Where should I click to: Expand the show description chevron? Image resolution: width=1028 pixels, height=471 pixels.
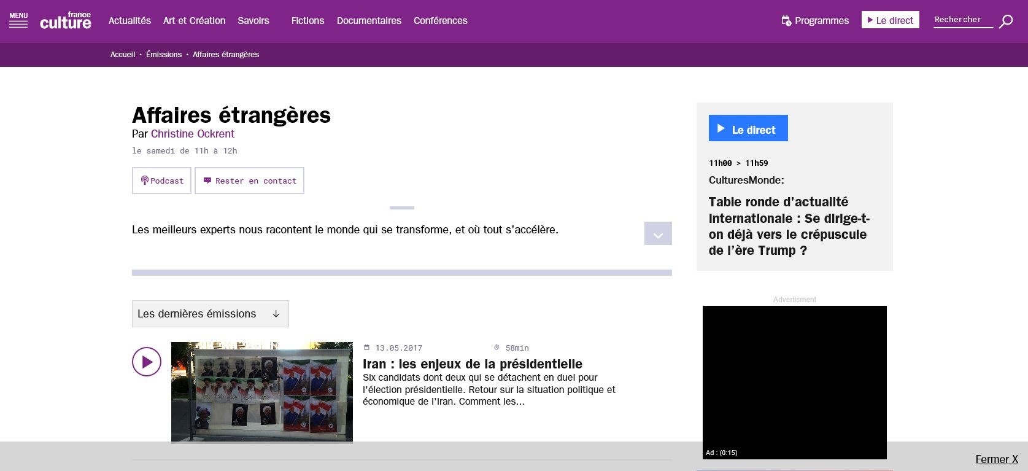pos(658,234)
